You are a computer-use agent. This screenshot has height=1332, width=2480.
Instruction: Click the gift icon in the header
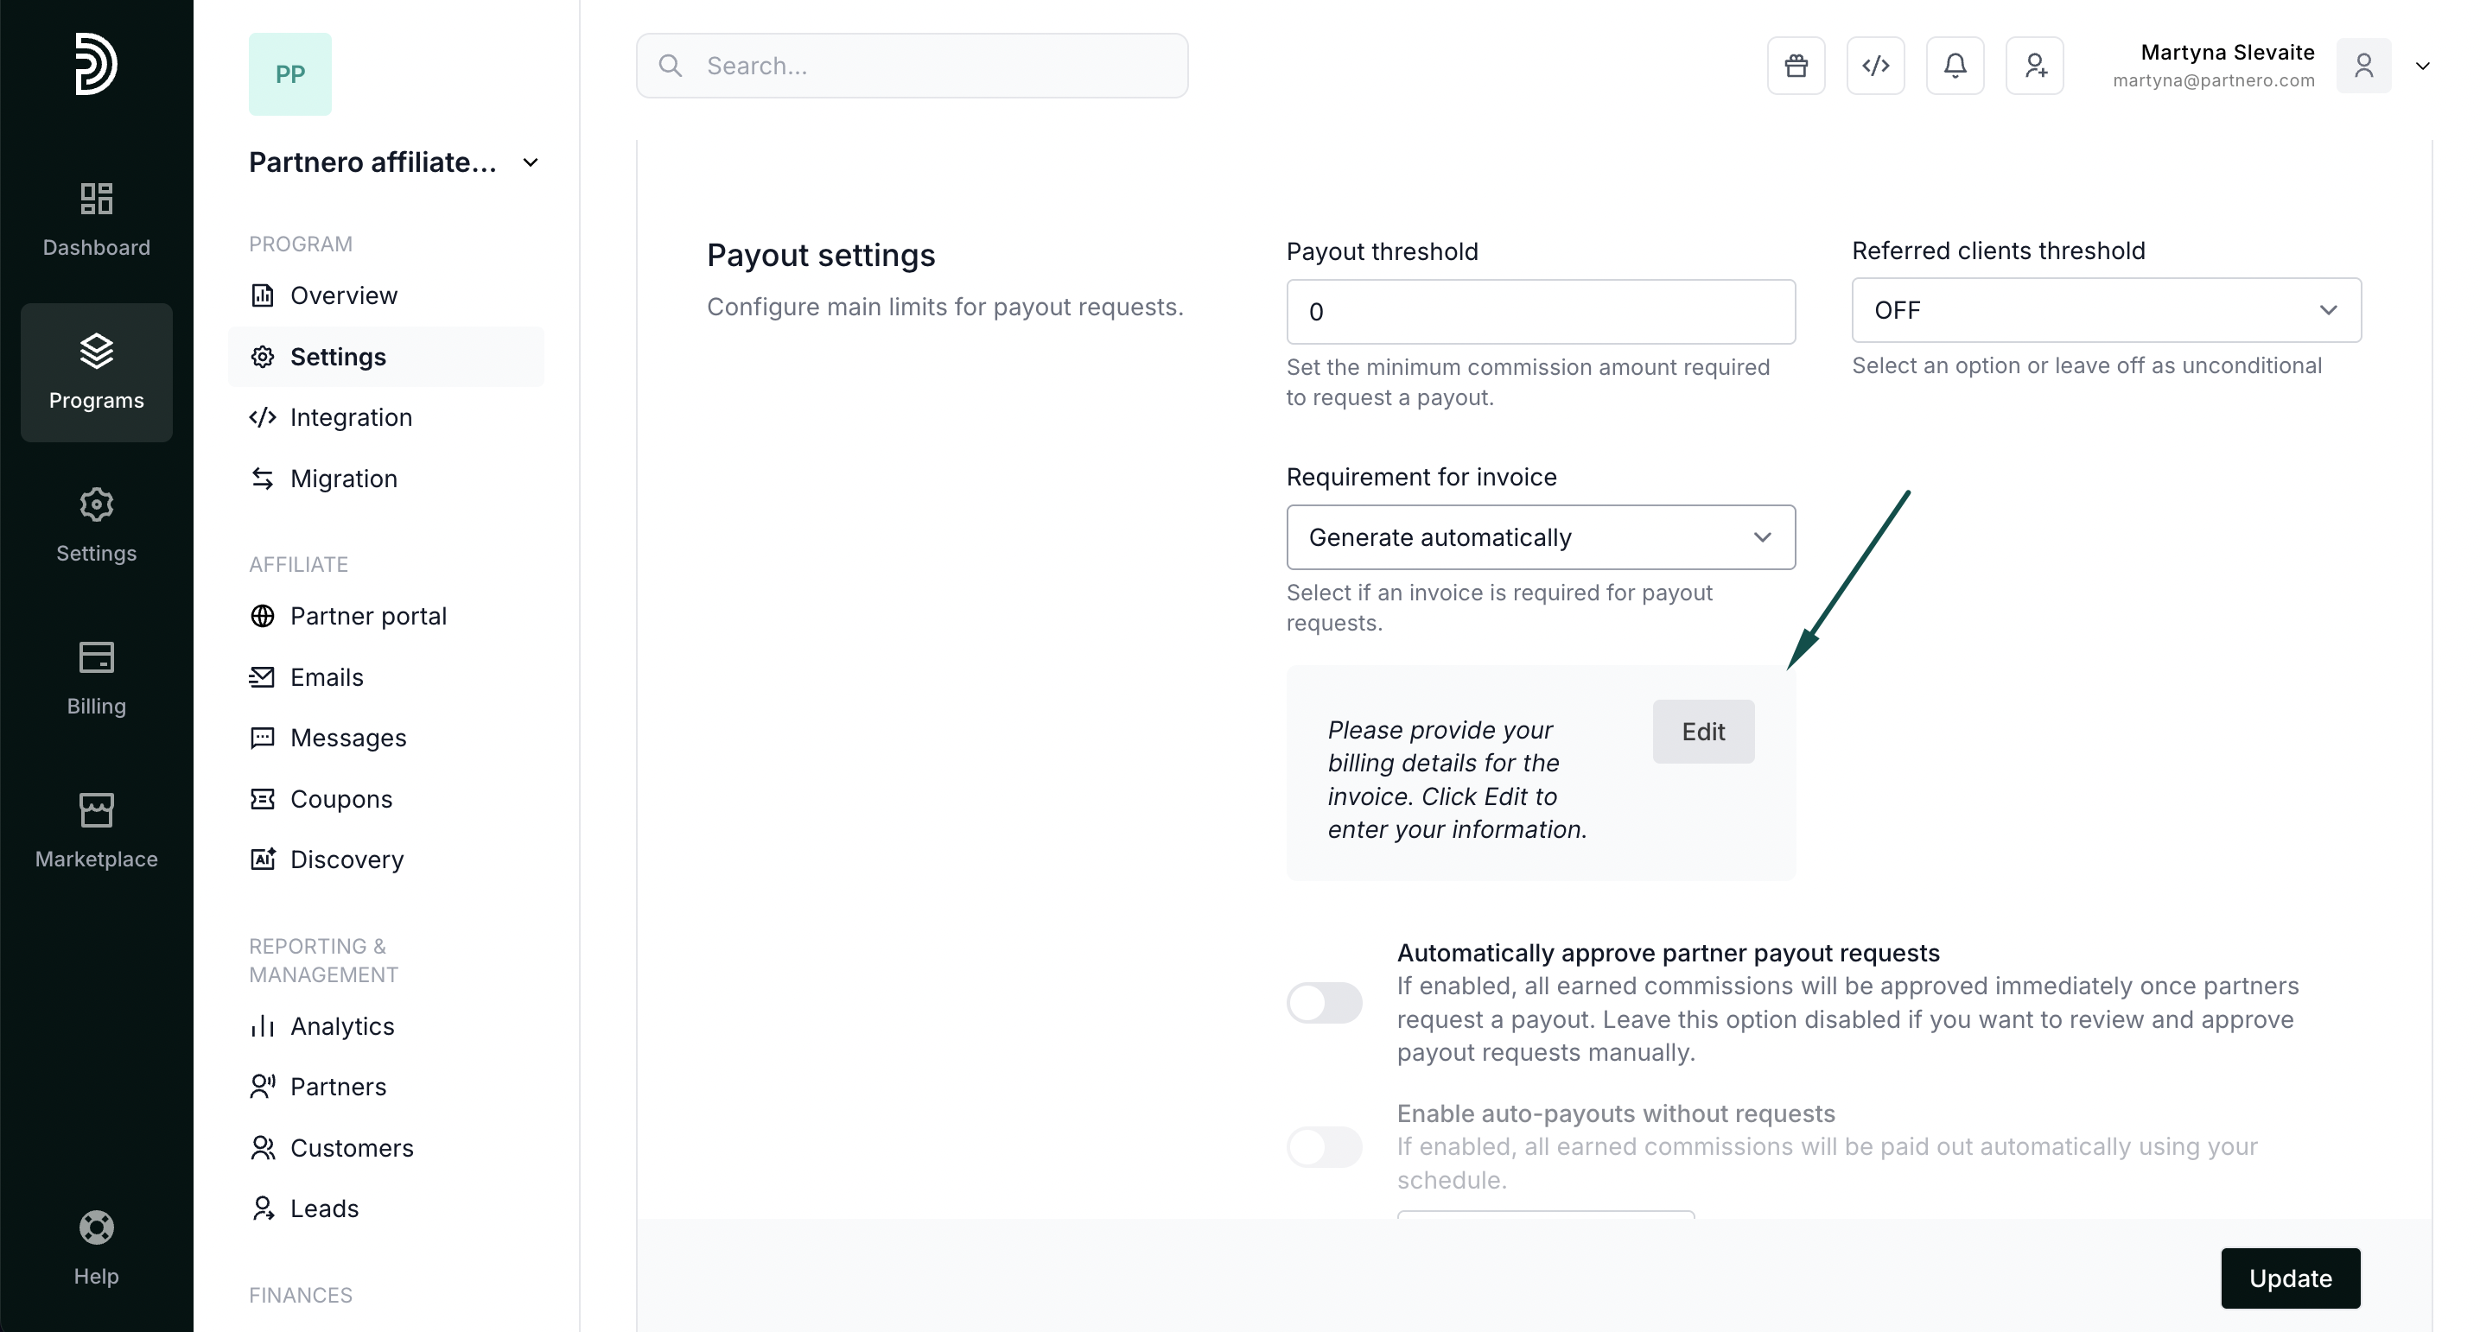[x=1796, y=66]
